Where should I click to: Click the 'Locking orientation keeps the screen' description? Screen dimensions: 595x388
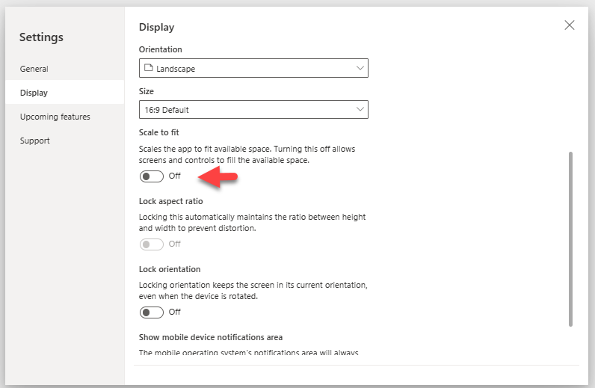(253, 290)
